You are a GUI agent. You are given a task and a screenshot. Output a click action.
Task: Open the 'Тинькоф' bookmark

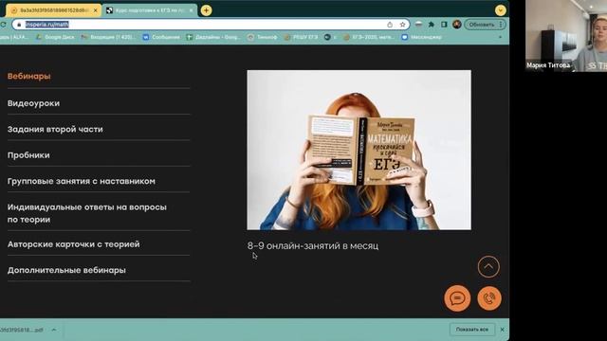click(262, 37)
